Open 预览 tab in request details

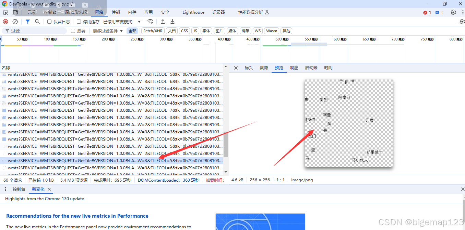(x=279, y=68)
